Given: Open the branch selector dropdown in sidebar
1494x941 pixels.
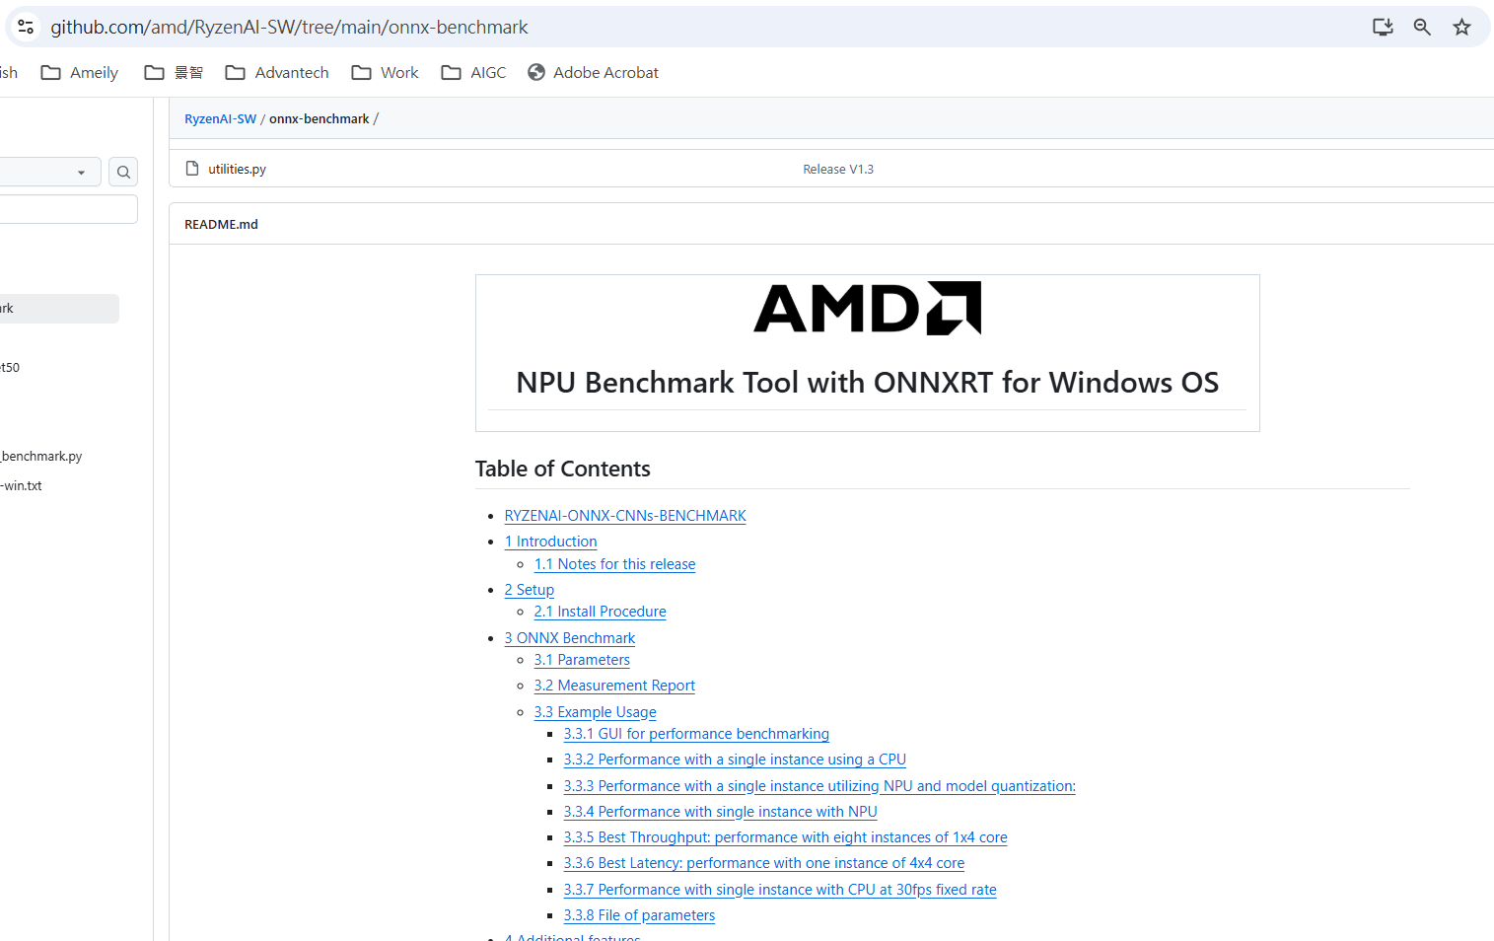Looking at the screenshot, I should (x=49, y=173).
